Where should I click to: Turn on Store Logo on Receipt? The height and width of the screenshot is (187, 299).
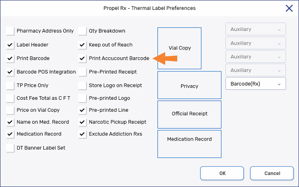point(82,86)
